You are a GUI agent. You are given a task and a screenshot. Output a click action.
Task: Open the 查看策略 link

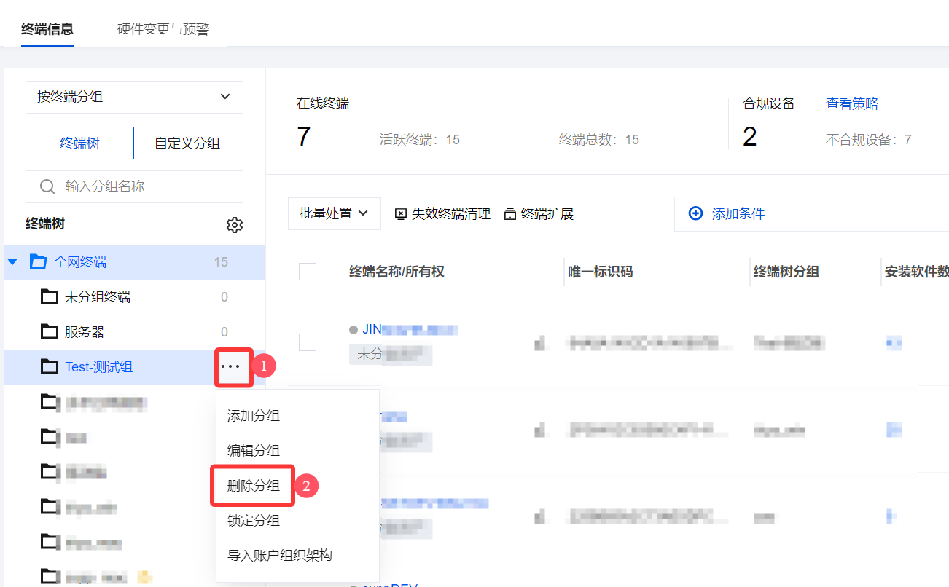(852, 104)
